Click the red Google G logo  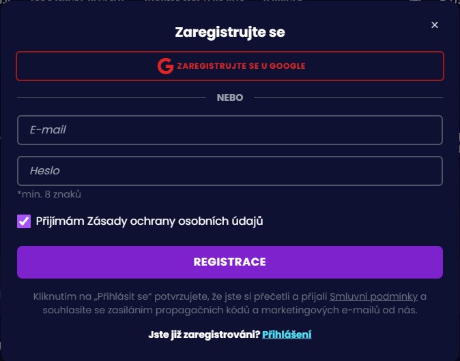[x=165, y=66]
